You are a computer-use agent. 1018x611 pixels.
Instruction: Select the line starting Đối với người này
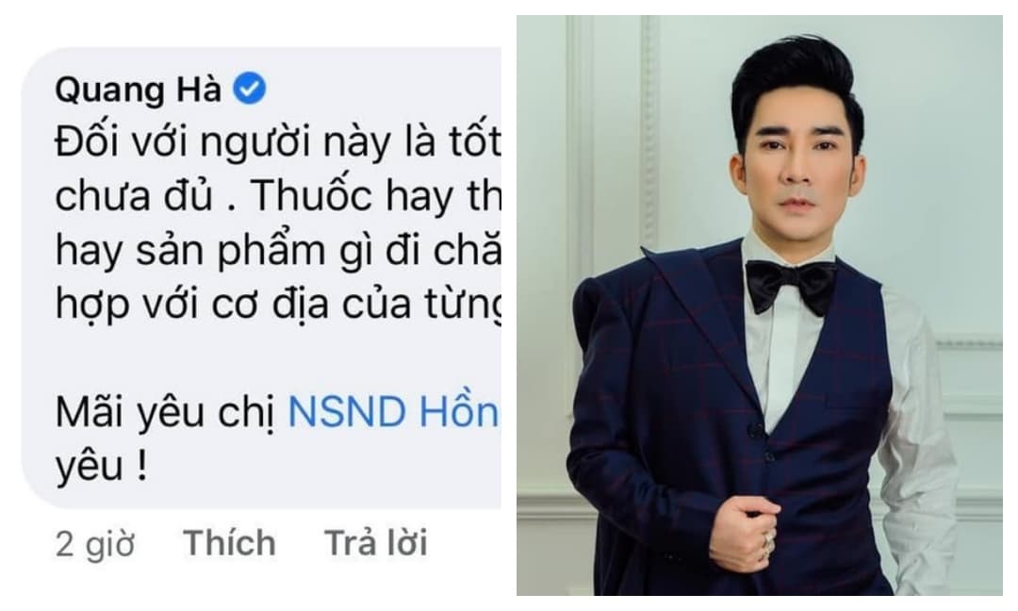278,142
